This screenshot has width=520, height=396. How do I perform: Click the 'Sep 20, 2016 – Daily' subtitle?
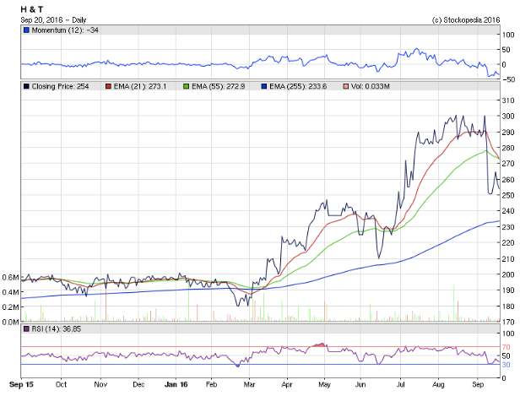tap(53, 20)
